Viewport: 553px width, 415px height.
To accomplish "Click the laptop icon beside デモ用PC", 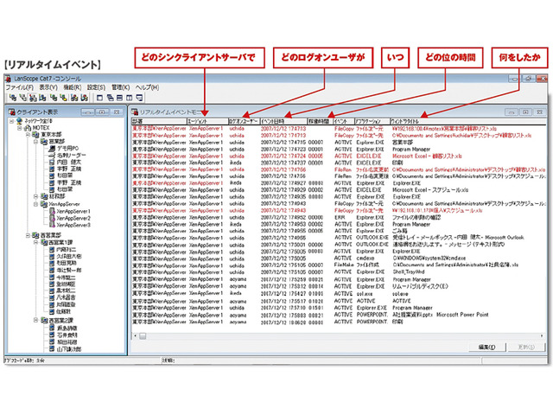I will click(x=52, y=149).
